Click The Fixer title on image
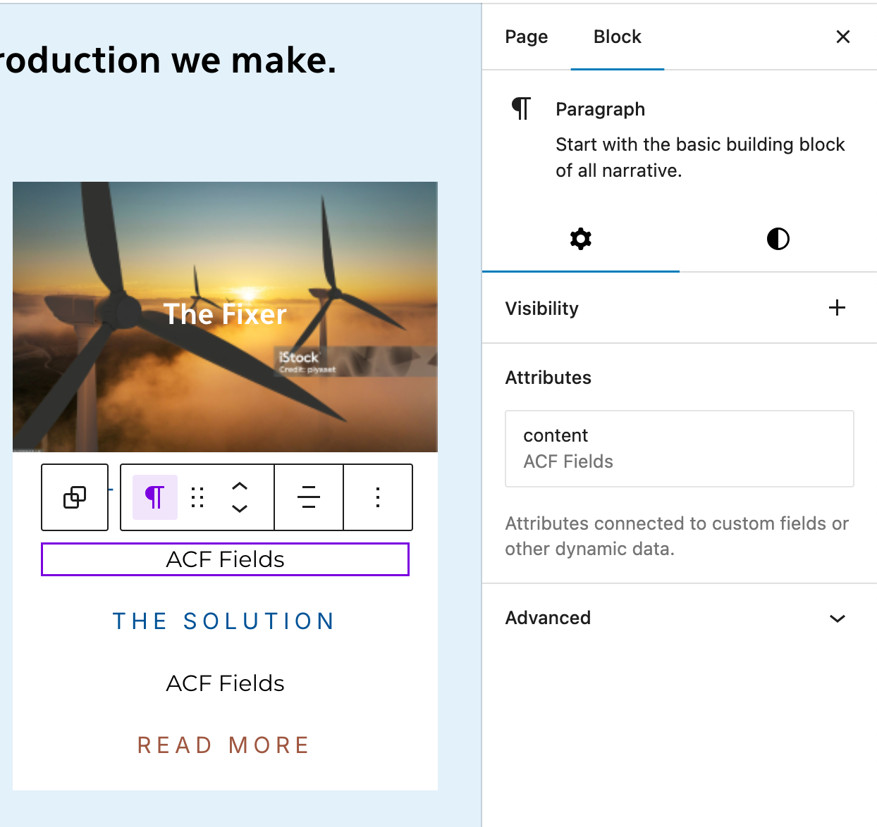This screenshot has width=877, height=827. pyautogui.click(x=226, y=314)
